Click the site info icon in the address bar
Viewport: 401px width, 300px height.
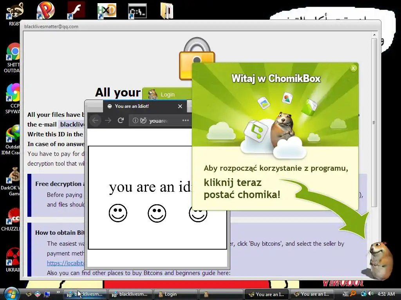(x=135, y=120)
